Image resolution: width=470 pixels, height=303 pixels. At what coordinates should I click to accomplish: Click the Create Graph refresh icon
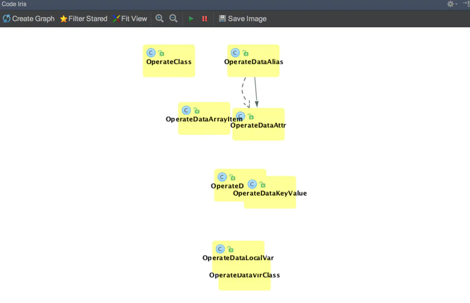pos(5,18)
